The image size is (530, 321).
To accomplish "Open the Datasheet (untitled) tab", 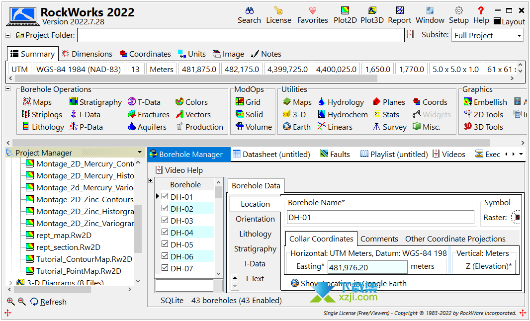I will pos(271,155).
